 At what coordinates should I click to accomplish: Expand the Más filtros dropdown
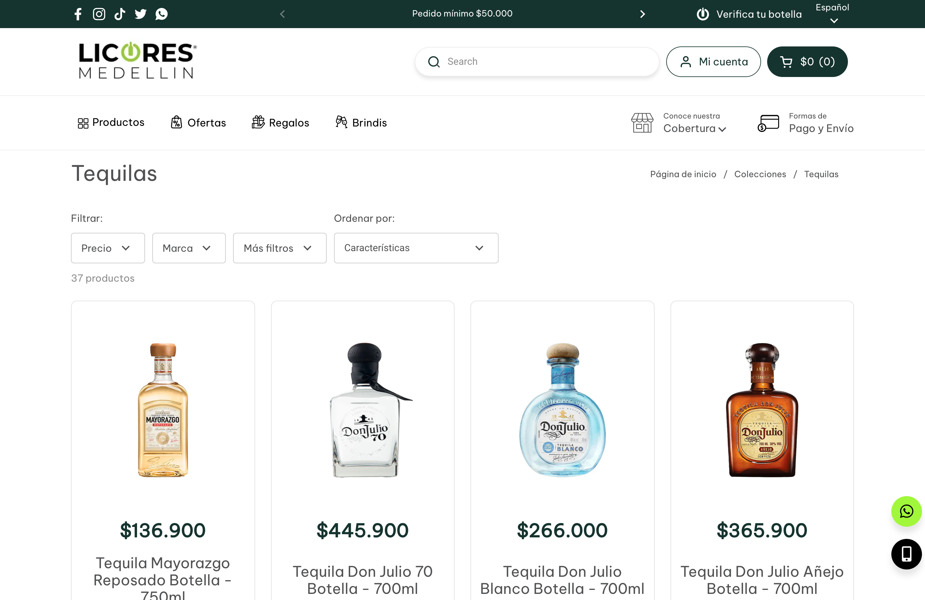(x=280, y=248)
